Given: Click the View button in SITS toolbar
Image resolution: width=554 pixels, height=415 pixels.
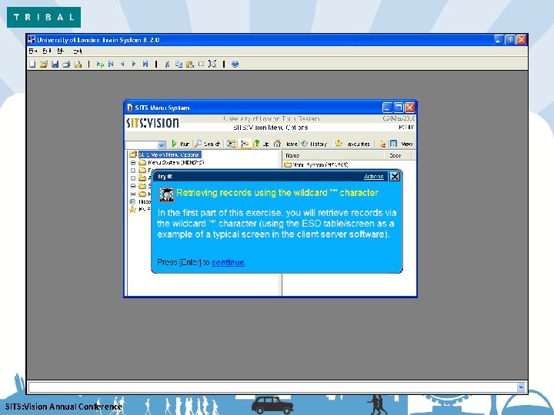Looking at the screenshot, I should [x=401, y=144].
